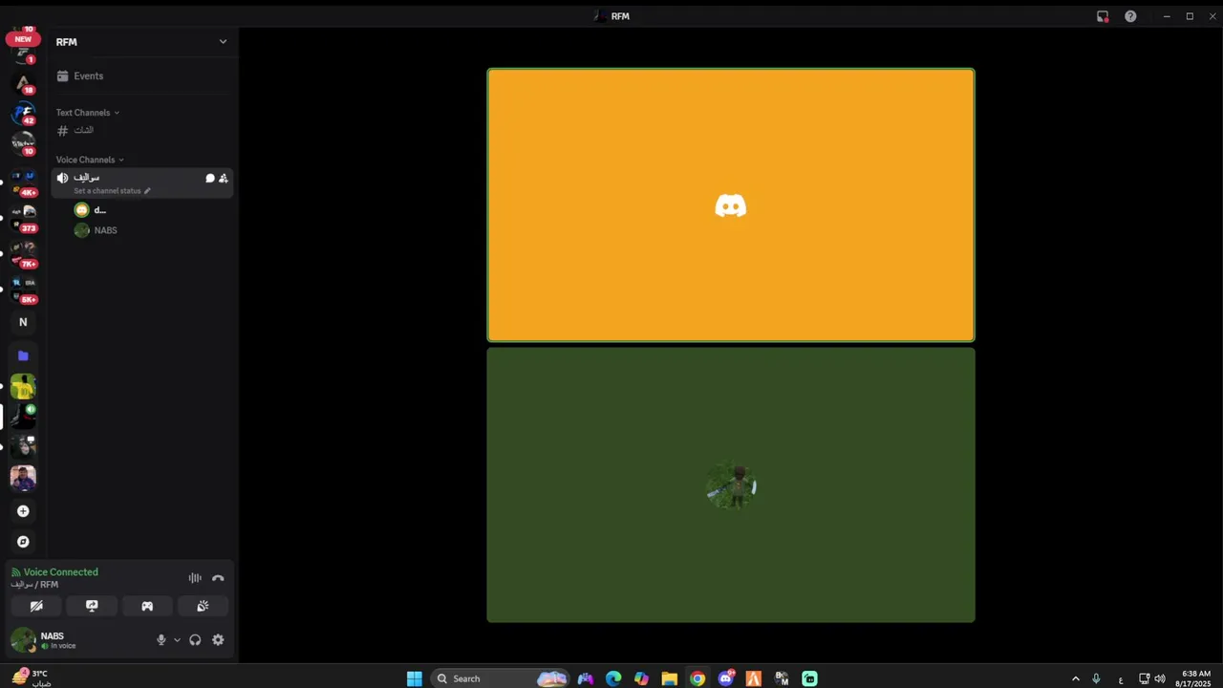Screen dimensions: 1223x688
Task: Invite people to the voice channel
Action: pyautogui.click(x=224, y=178)
